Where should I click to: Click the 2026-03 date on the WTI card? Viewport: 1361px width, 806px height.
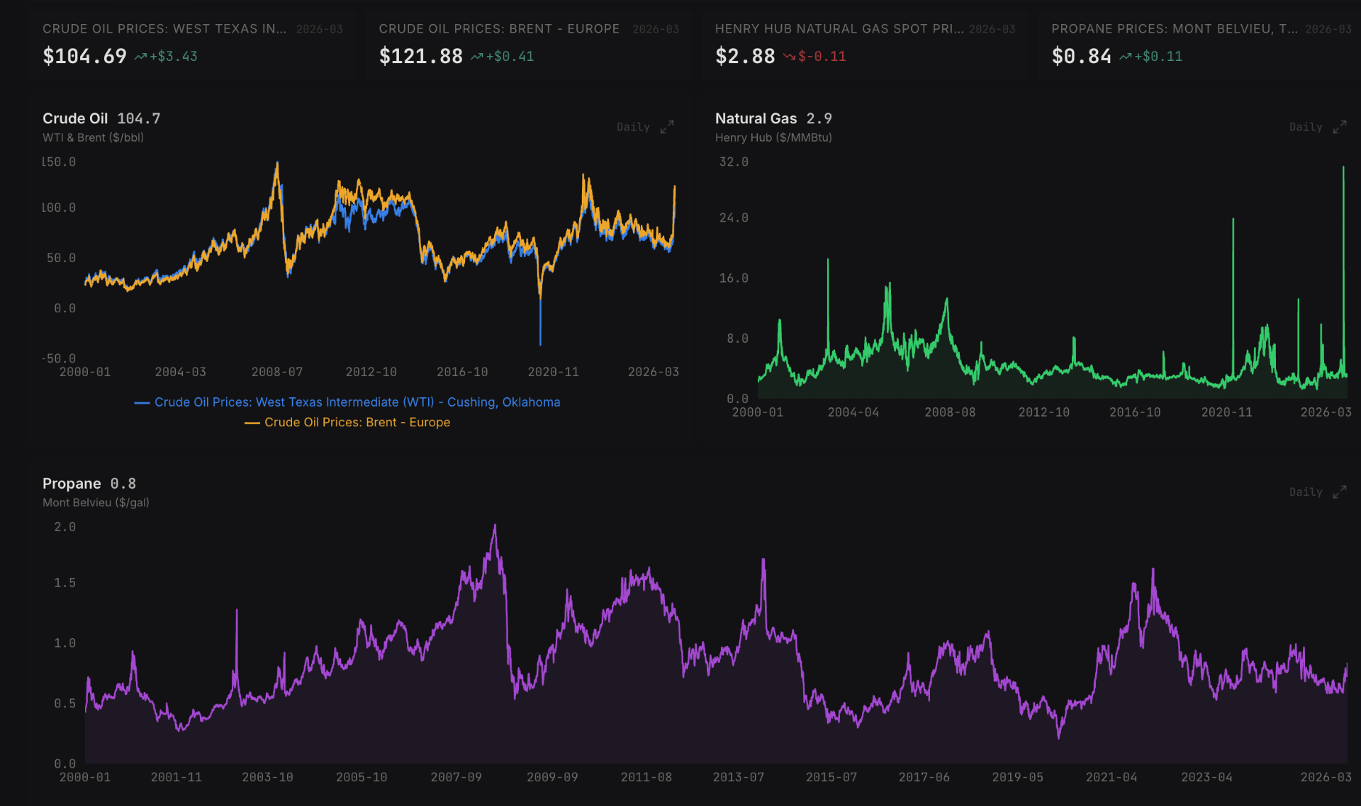(x=319, y=29)
